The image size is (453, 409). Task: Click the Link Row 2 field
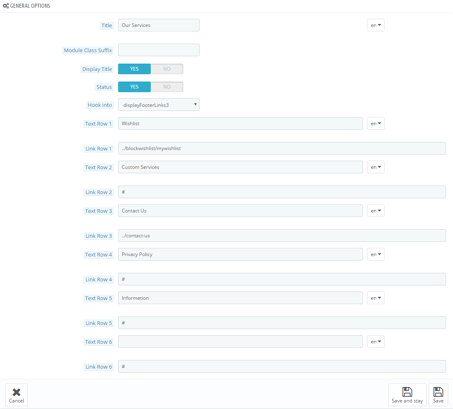(282, 192)
